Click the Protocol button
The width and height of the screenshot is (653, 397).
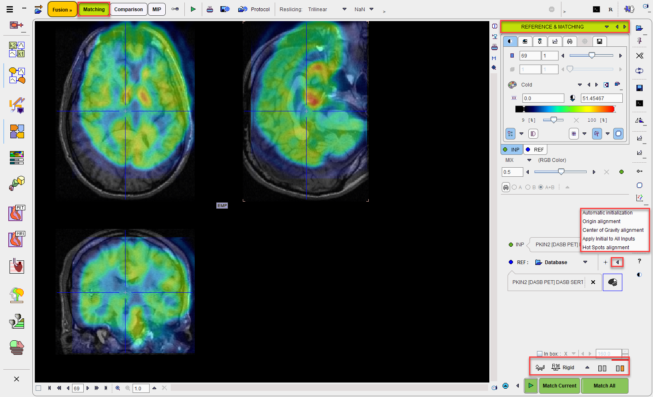tap(254, 9)
